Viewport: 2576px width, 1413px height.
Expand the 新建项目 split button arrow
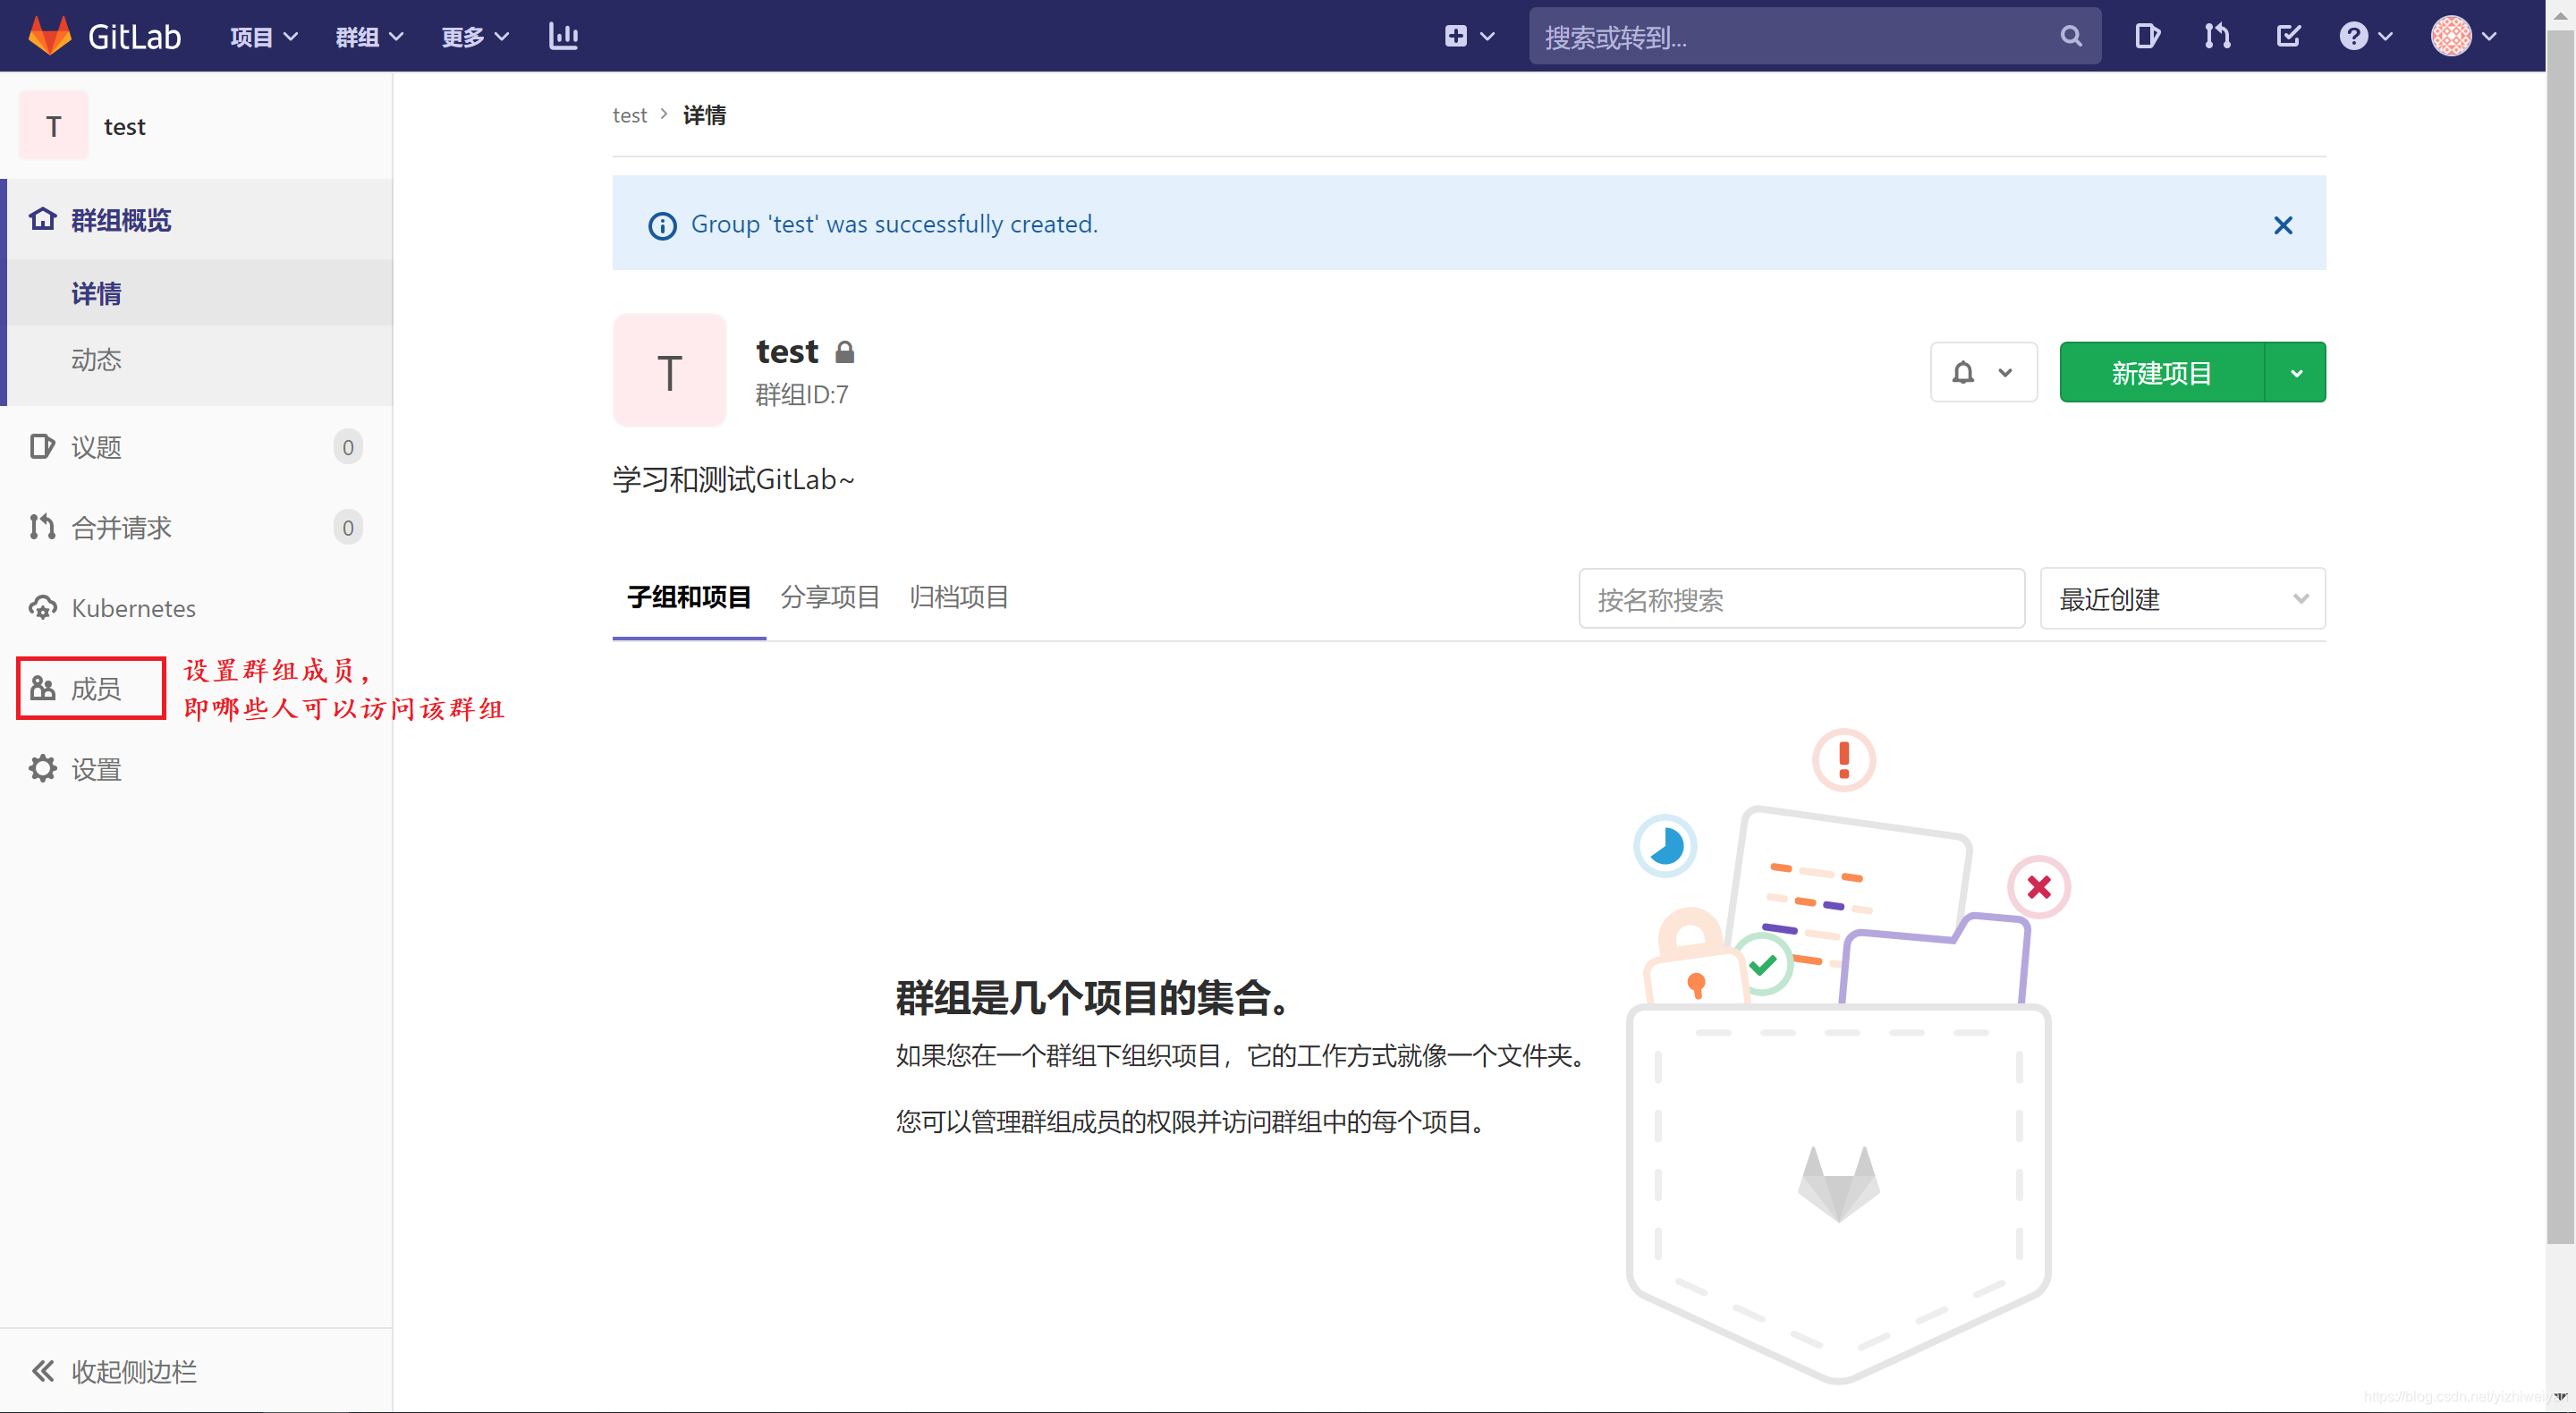point(2296,372)
